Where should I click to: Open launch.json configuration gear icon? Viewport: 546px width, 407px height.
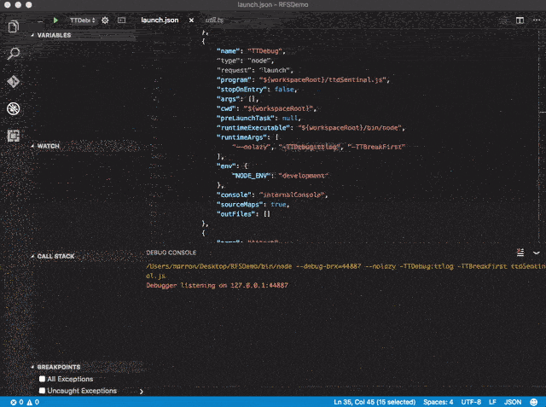105,20
